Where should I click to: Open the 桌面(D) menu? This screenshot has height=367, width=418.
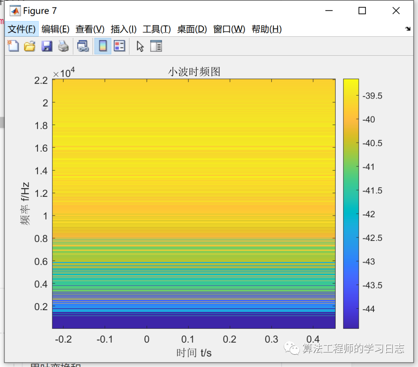[x=192, y=29]
